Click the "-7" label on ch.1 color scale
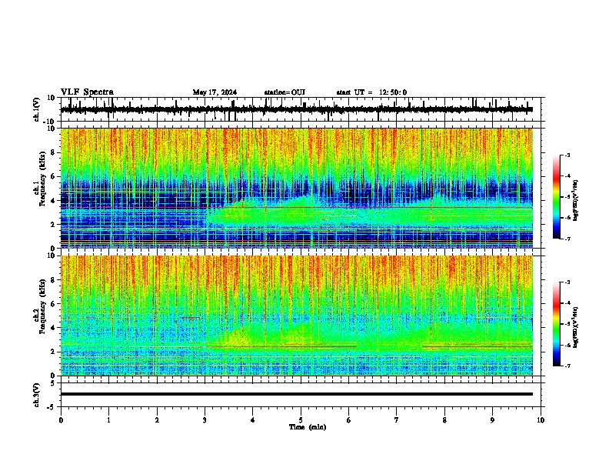The image size is (609, 471). [567, 239]
